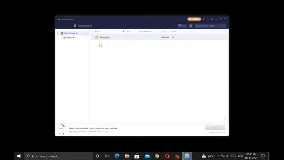Open the touch keyboard tray icon
Viewport: 284px width, 160px height.
(x=233, y=156)
